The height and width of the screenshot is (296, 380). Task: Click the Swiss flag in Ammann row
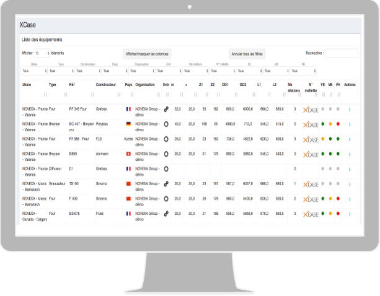click(128, 153)
